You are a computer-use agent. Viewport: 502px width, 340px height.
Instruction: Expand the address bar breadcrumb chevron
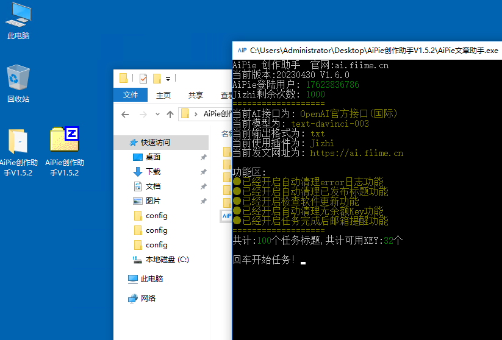coord(196,114)
